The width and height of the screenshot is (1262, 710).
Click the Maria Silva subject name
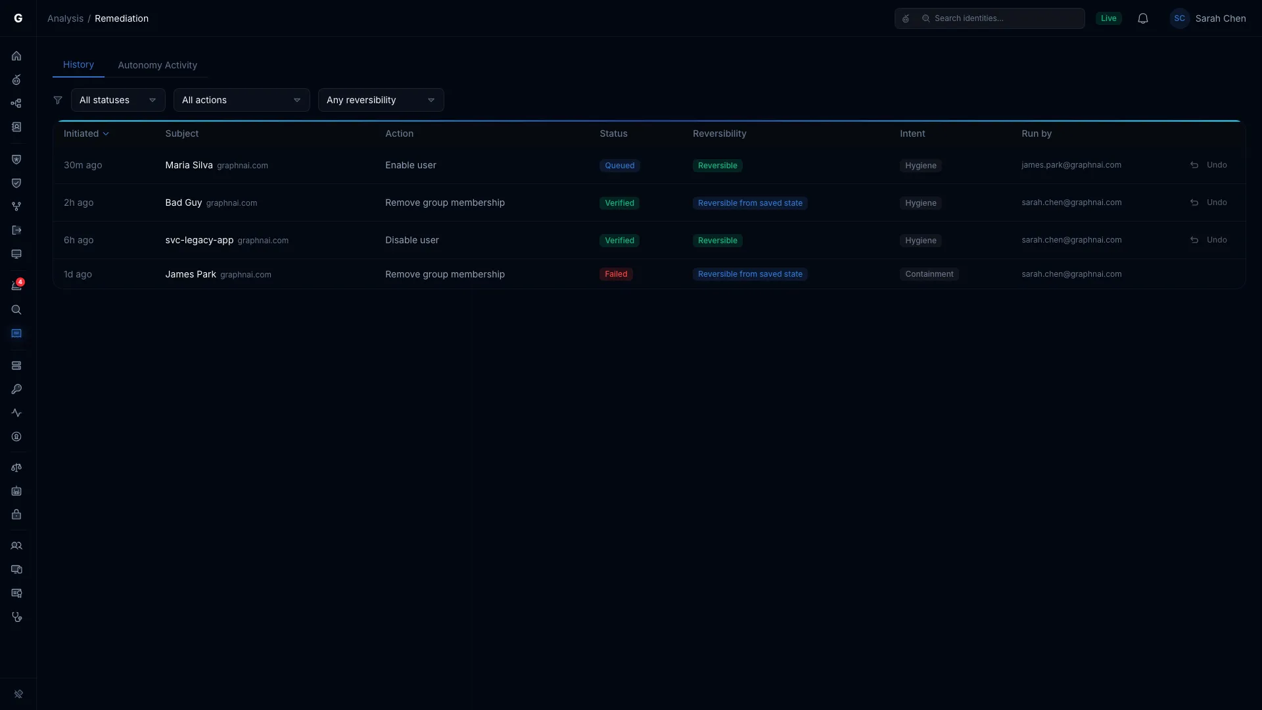point(189,165)
